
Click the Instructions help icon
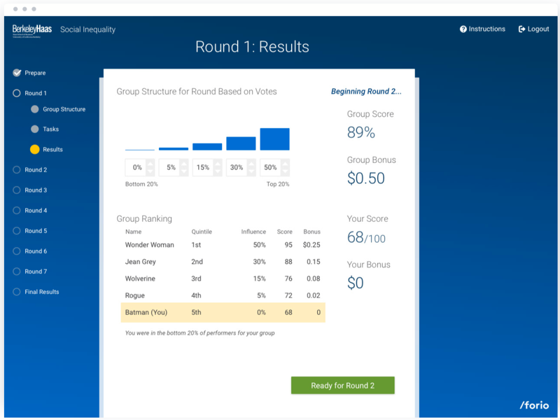(463, 29)
